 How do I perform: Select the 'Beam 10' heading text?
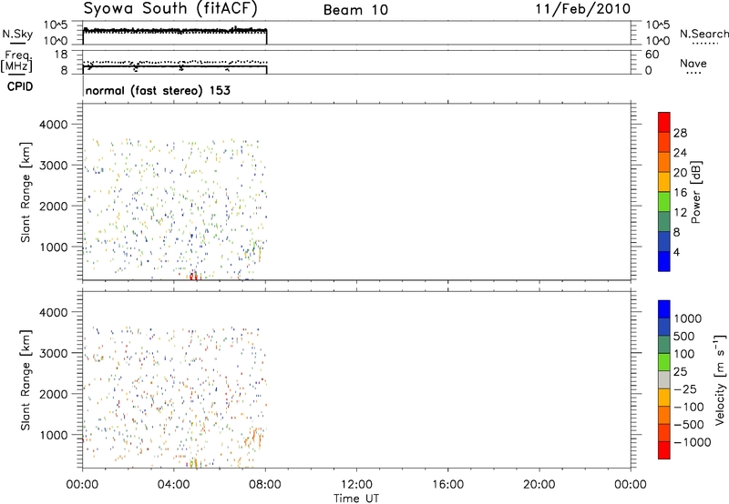pos(355,10)
